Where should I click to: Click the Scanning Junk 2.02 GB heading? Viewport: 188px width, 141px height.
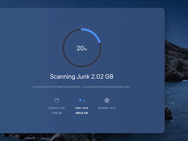click(x=81, y=77)
